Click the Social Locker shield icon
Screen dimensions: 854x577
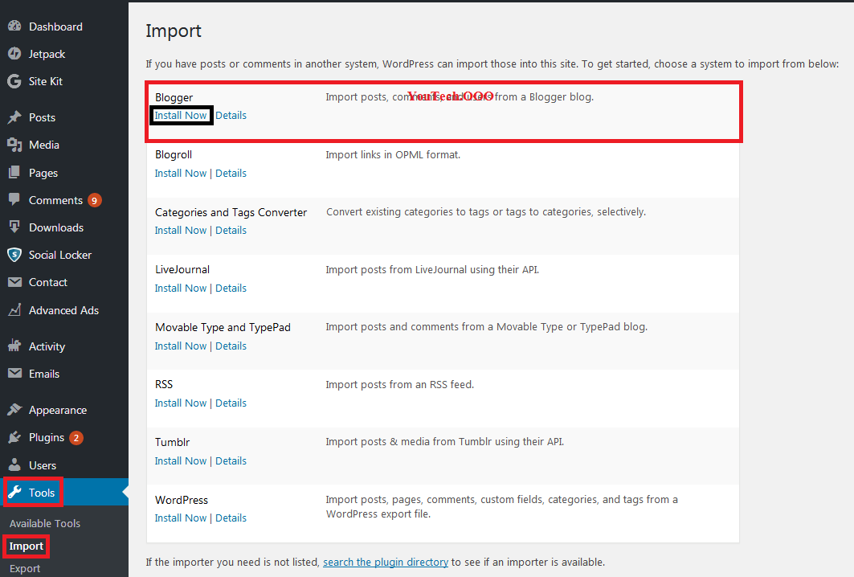[14, 255]
